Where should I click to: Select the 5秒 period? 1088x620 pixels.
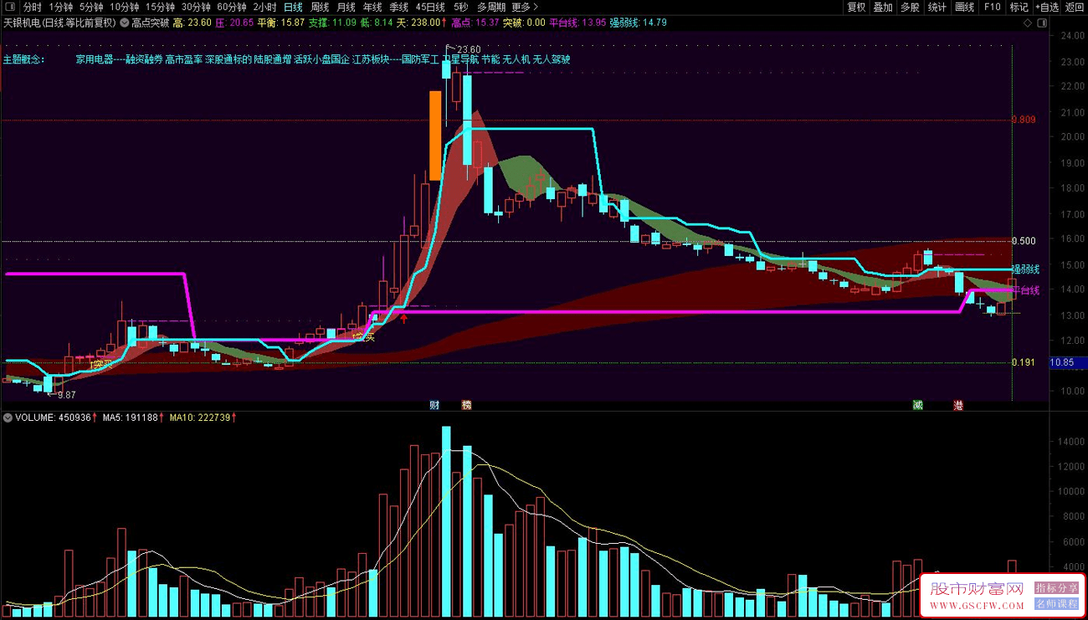pyautogui.click(x=460, y=7)
